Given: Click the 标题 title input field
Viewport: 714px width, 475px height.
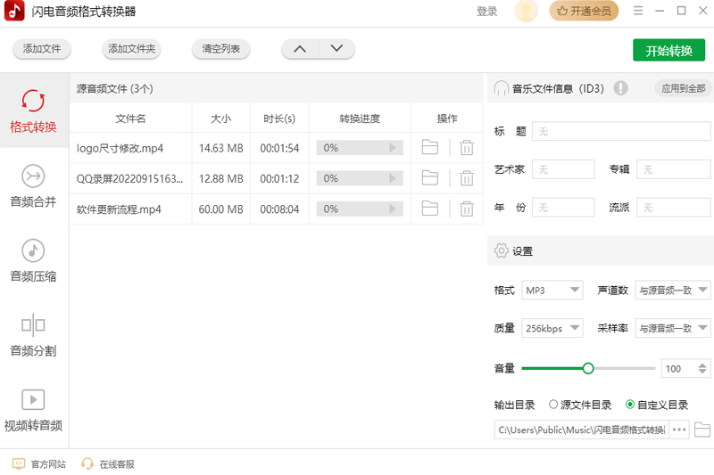Looking at the screenshot, I should 621,131.
